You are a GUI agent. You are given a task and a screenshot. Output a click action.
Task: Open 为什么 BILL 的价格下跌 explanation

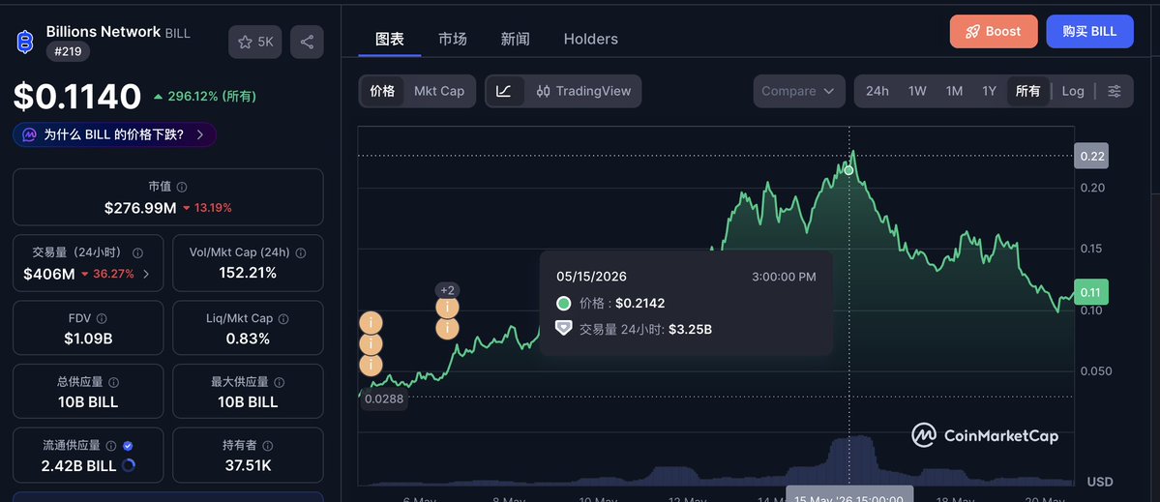click(x=115, y=134)
